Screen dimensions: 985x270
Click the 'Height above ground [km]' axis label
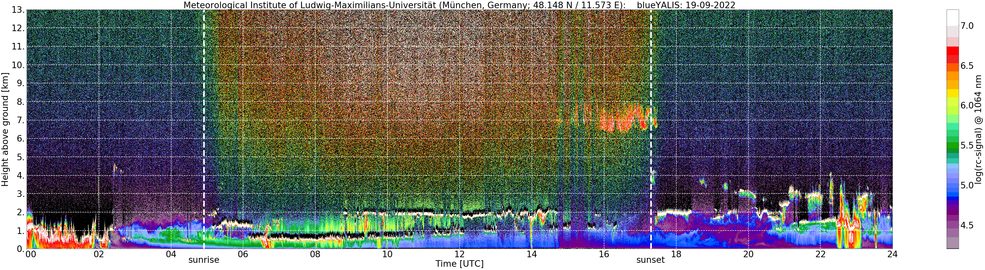(5, 129)
